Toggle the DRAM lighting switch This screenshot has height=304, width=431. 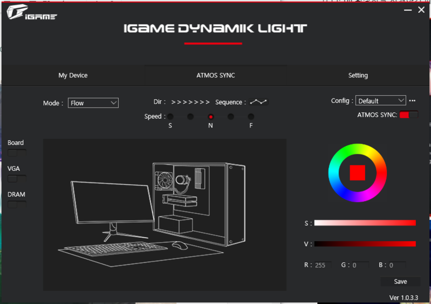pyautogui.click(x=17, y=205)
